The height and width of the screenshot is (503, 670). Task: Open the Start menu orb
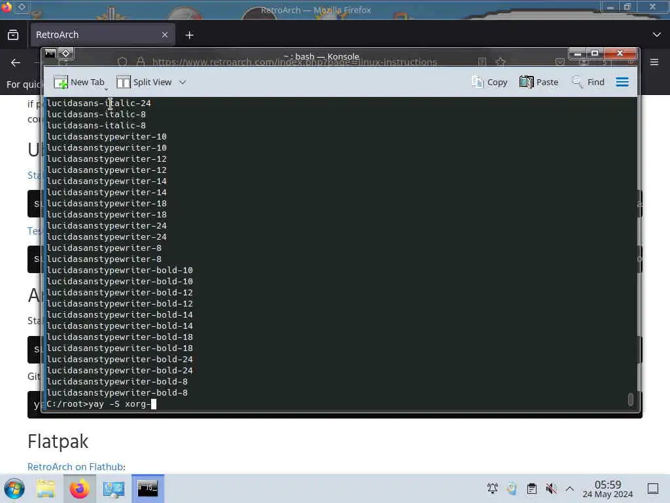click(14, 489)
